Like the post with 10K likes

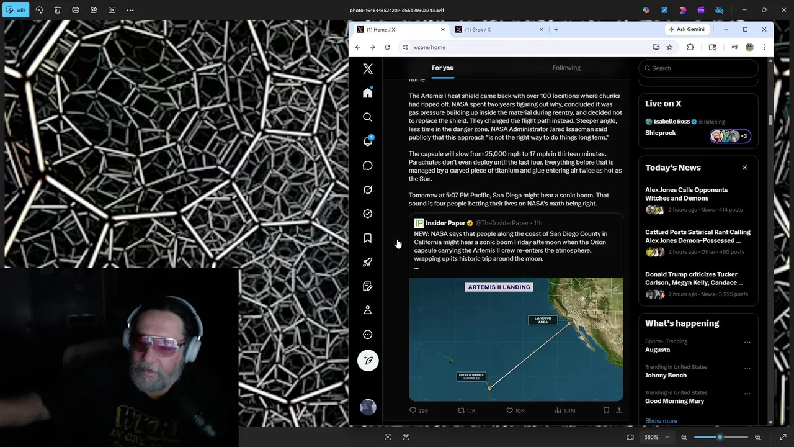pyautogui.click(x=515, y=410)
